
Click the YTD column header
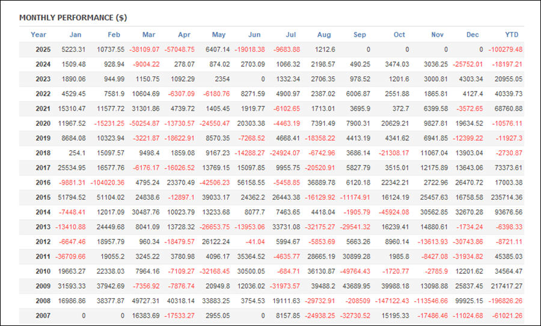(512, 35)
